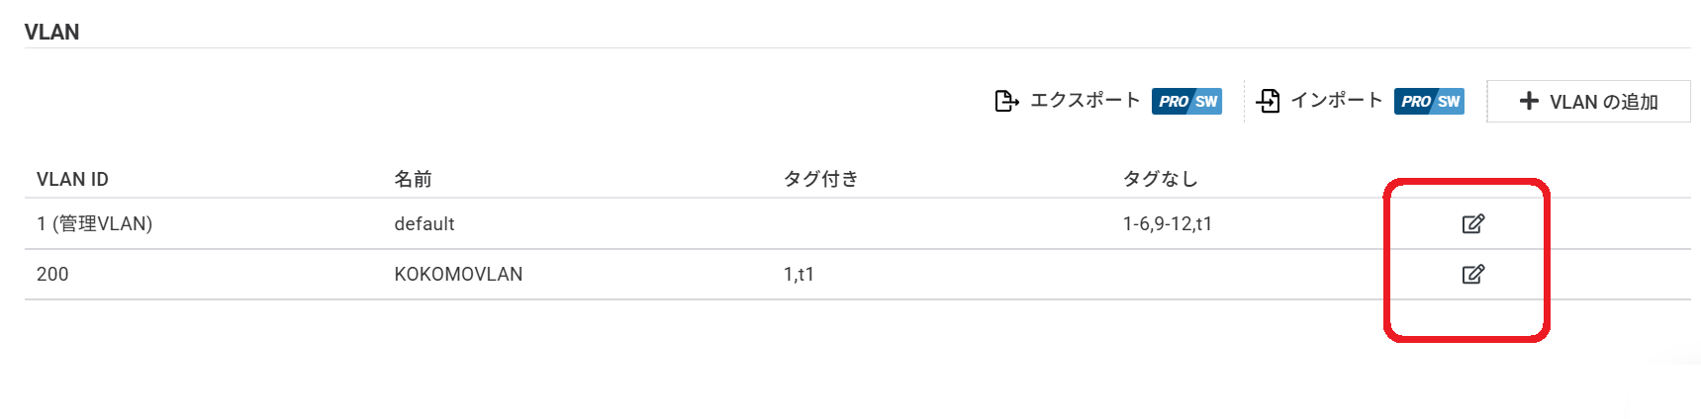Click the 名前 column header
1701x419 pixels.
click(413, 179)
